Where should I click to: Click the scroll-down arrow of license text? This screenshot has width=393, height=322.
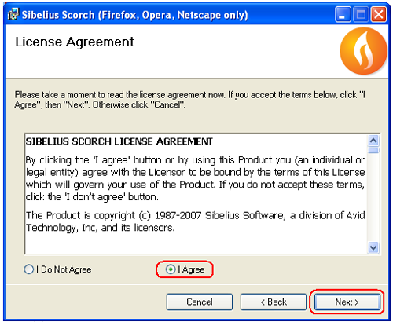point(373,247)
